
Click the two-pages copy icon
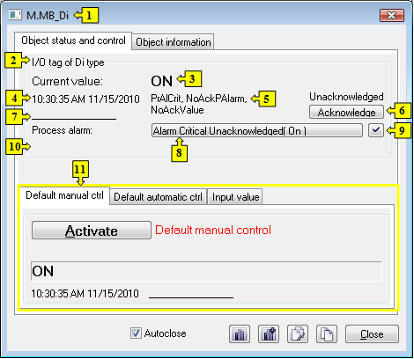(x=327, y=333)
